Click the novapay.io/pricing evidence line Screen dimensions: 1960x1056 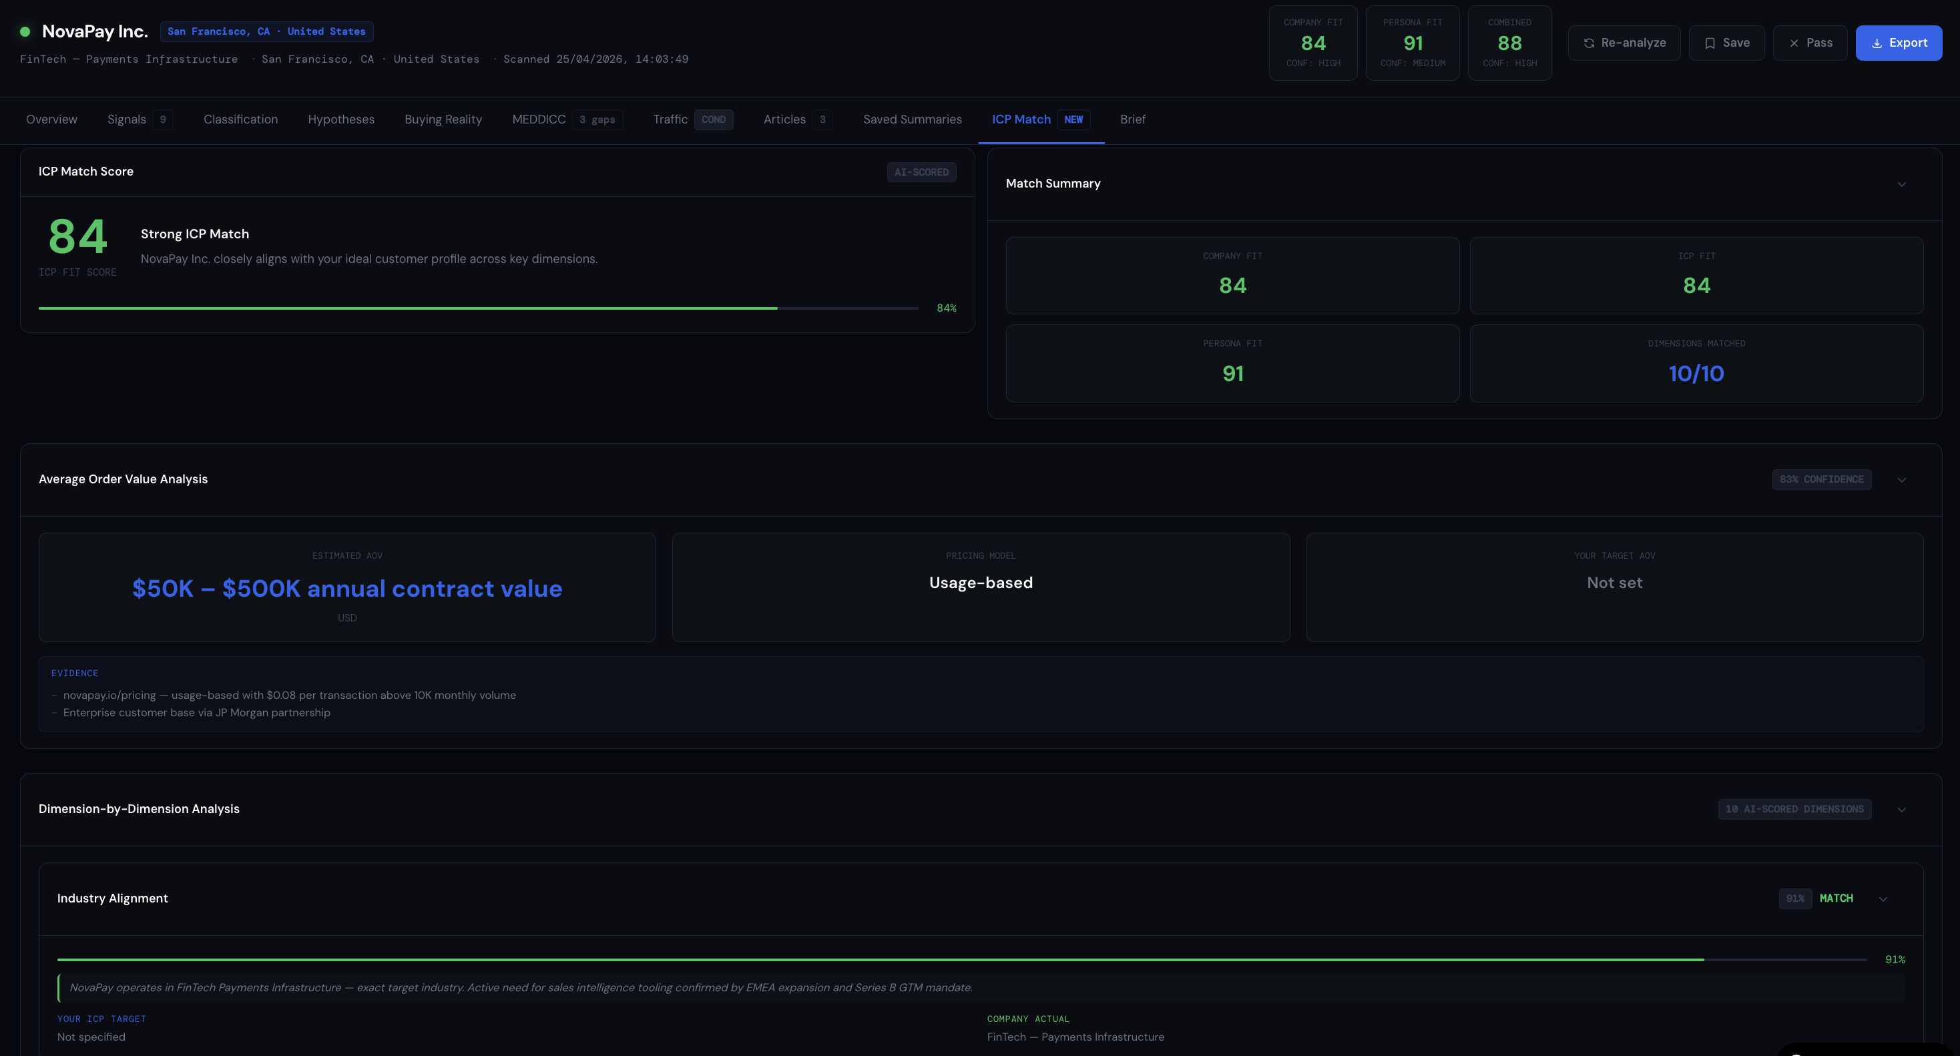(x=289, y=696)
